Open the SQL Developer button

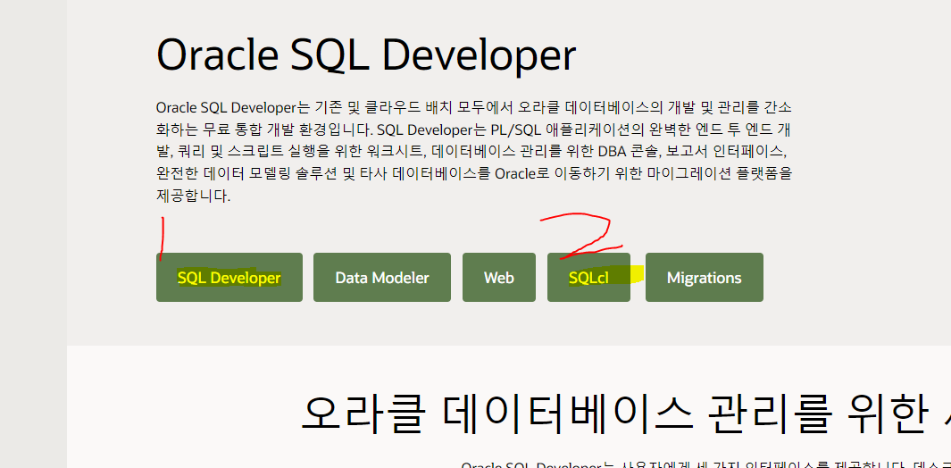[229, 278]
